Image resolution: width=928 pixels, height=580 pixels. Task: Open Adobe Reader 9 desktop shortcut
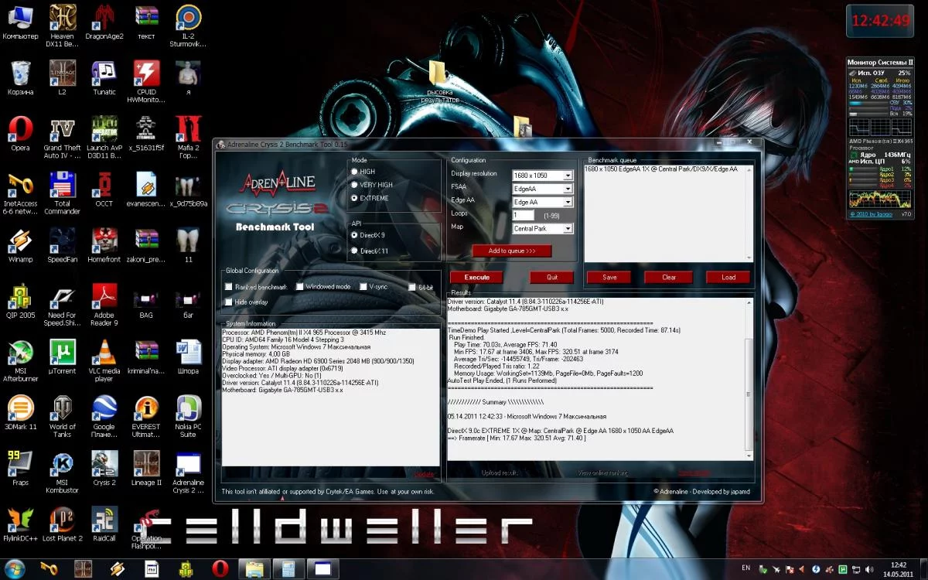[104, 304]
